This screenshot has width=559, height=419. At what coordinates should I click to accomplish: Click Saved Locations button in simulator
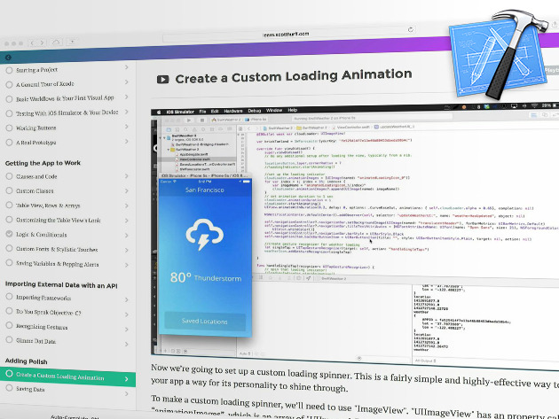coord(205,322)
